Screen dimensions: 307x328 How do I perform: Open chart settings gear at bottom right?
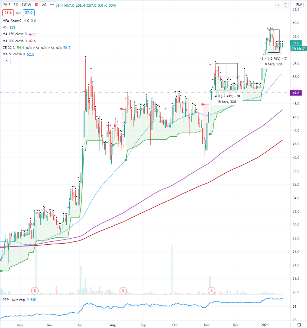299,325
